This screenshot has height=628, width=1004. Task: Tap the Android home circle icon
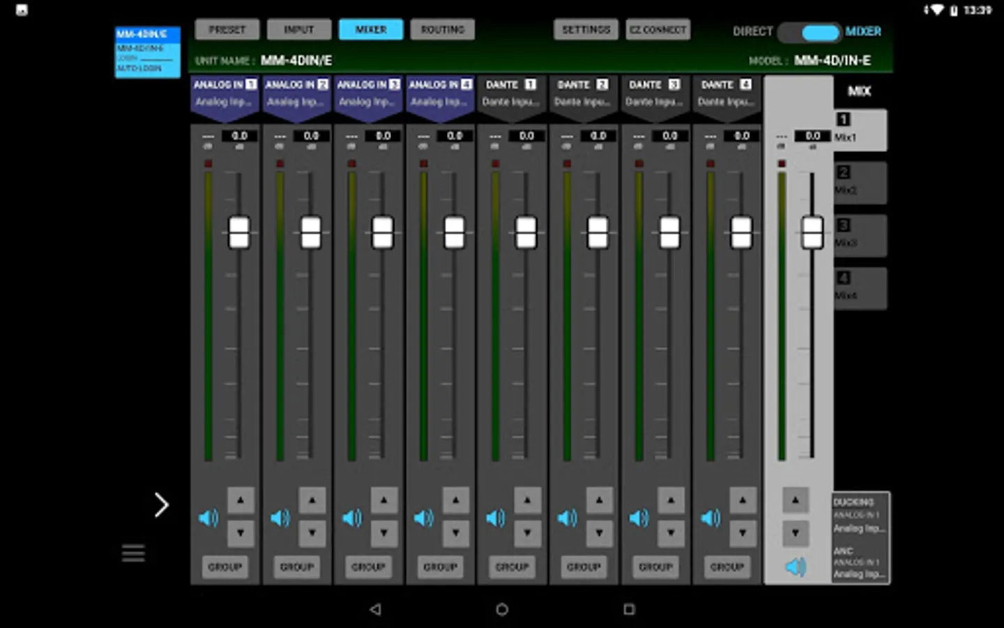502,609
